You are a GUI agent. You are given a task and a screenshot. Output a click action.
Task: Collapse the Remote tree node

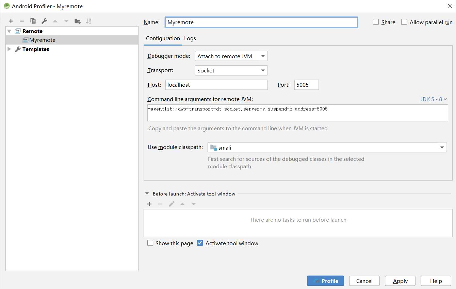[9, 31]
